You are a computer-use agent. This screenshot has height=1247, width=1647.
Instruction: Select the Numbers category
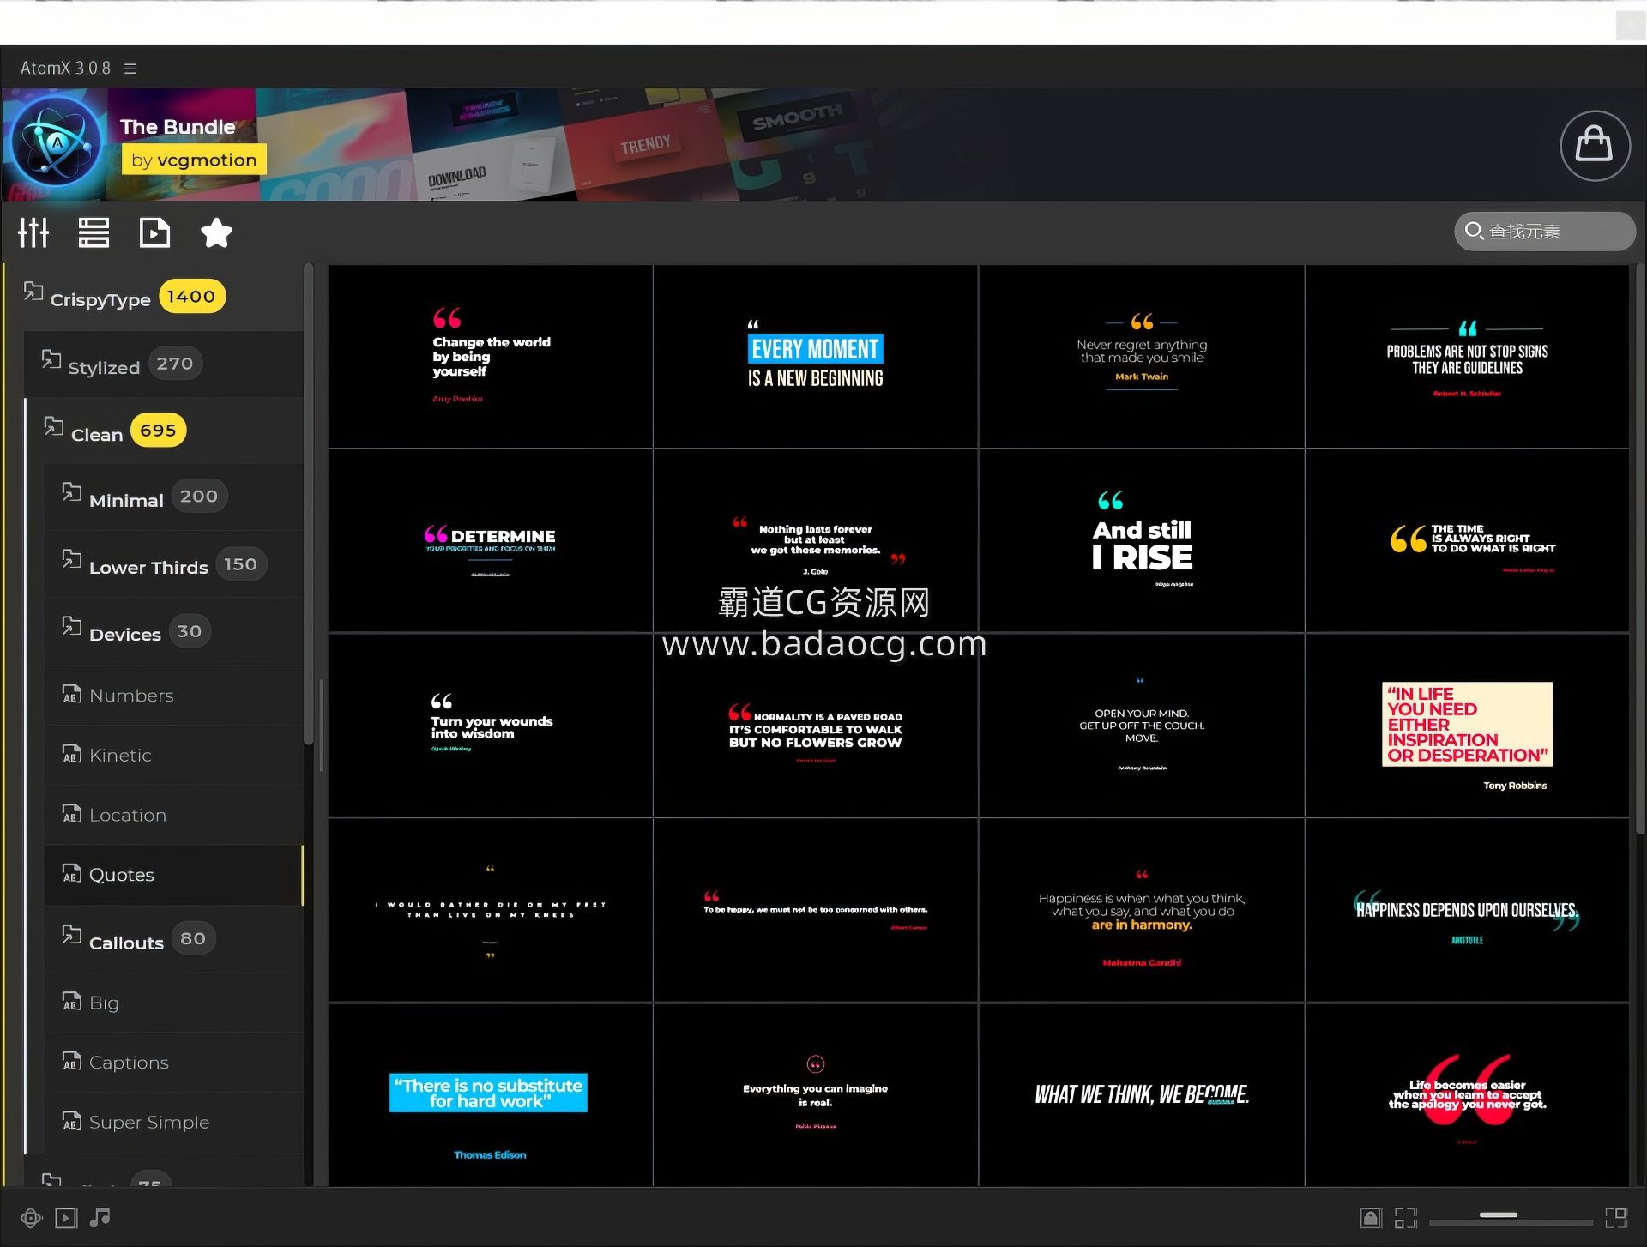point(174,696)
